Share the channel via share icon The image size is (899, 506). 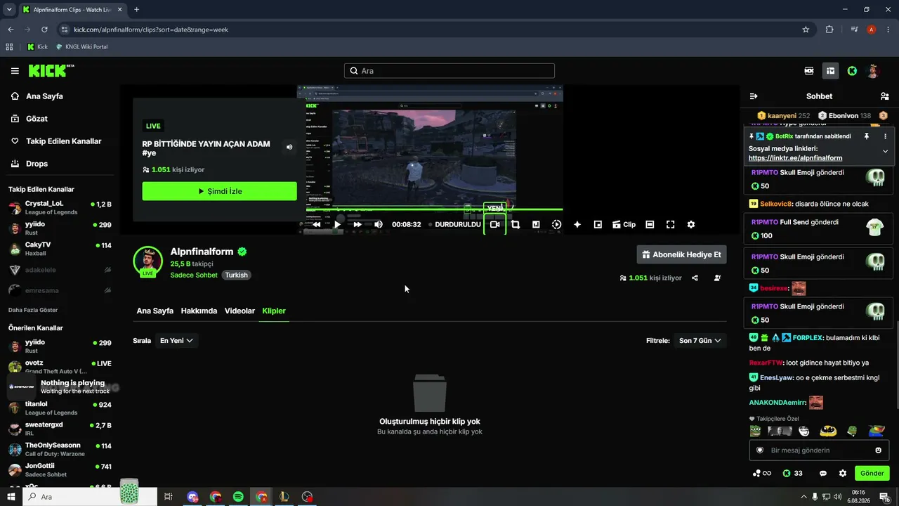695,278
